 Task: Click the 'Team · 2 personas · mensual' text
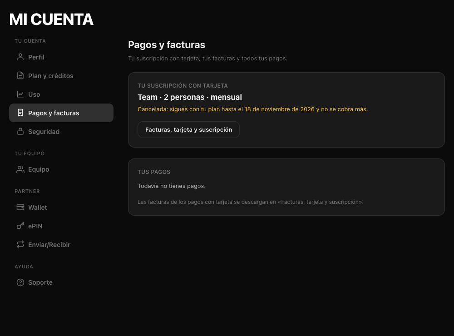(x=190, y=97)
